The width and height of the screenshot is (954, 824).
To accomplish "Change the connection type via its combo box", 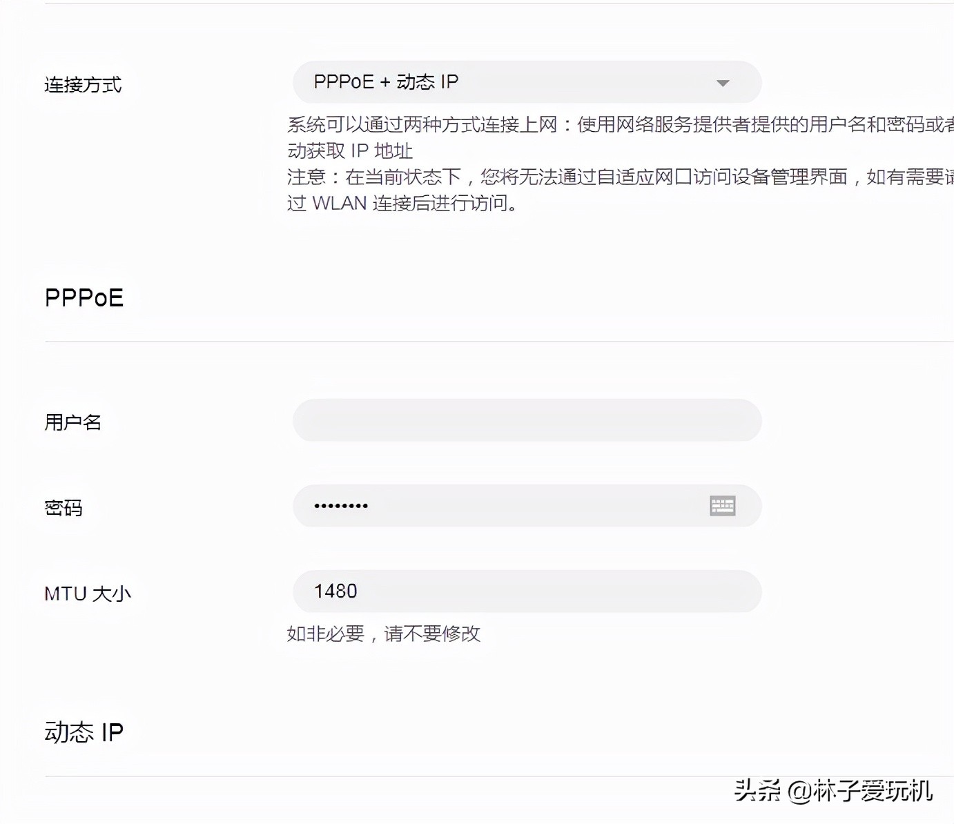I will coord(525,82).
